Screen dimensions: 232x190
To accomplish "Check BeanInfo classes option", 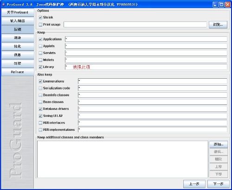I will (x=40, y=95).
